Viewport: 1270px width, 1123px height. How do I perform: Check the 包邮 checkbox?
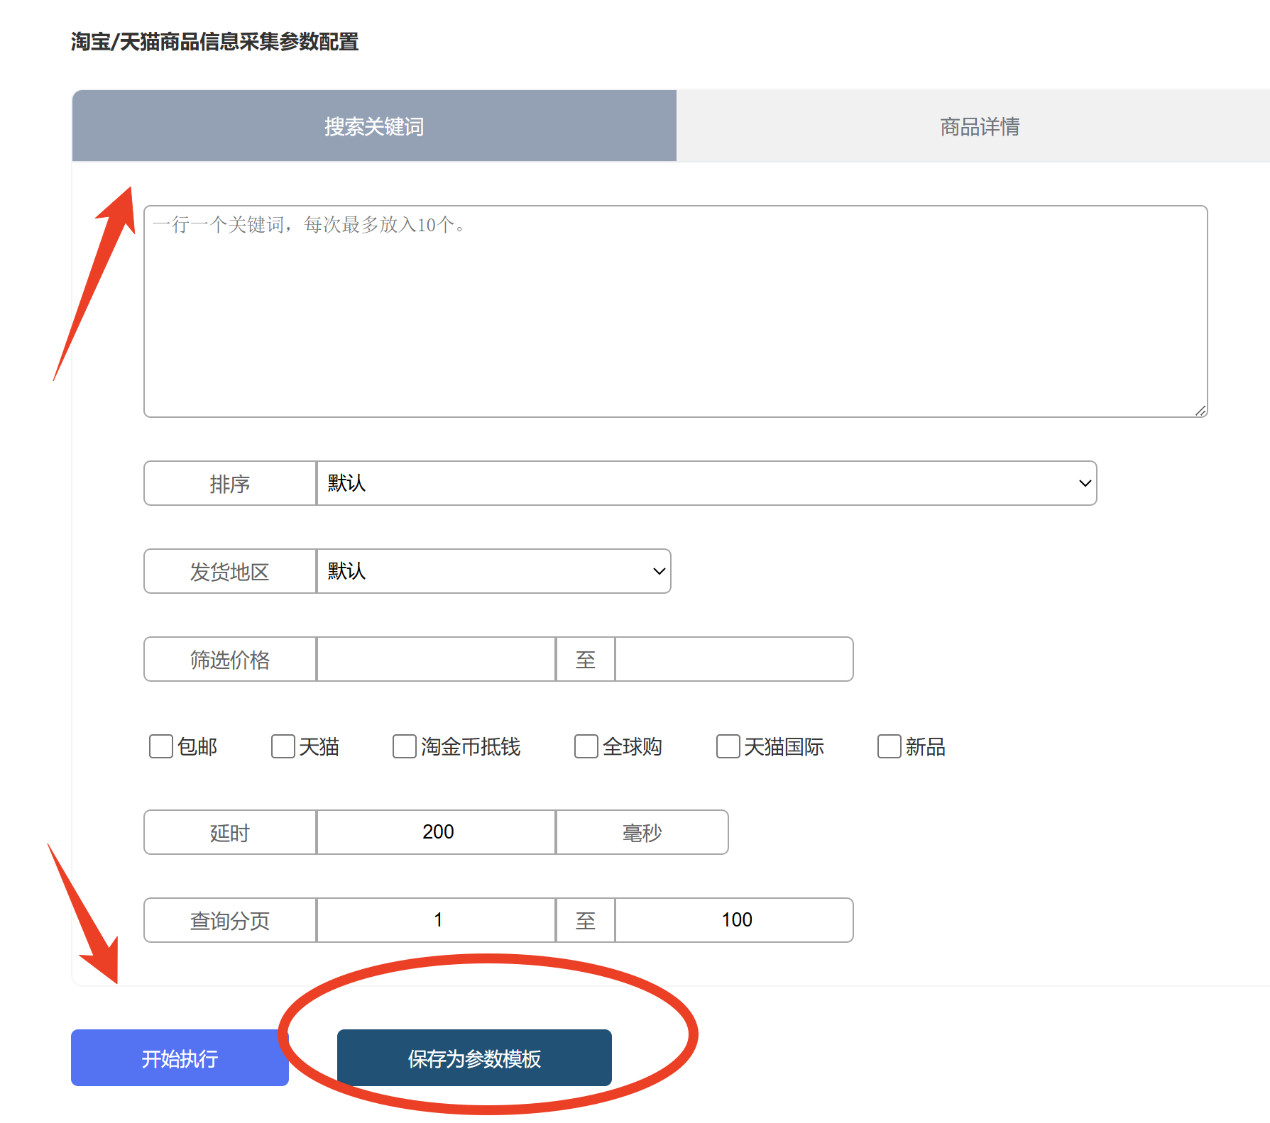[161, 746]
